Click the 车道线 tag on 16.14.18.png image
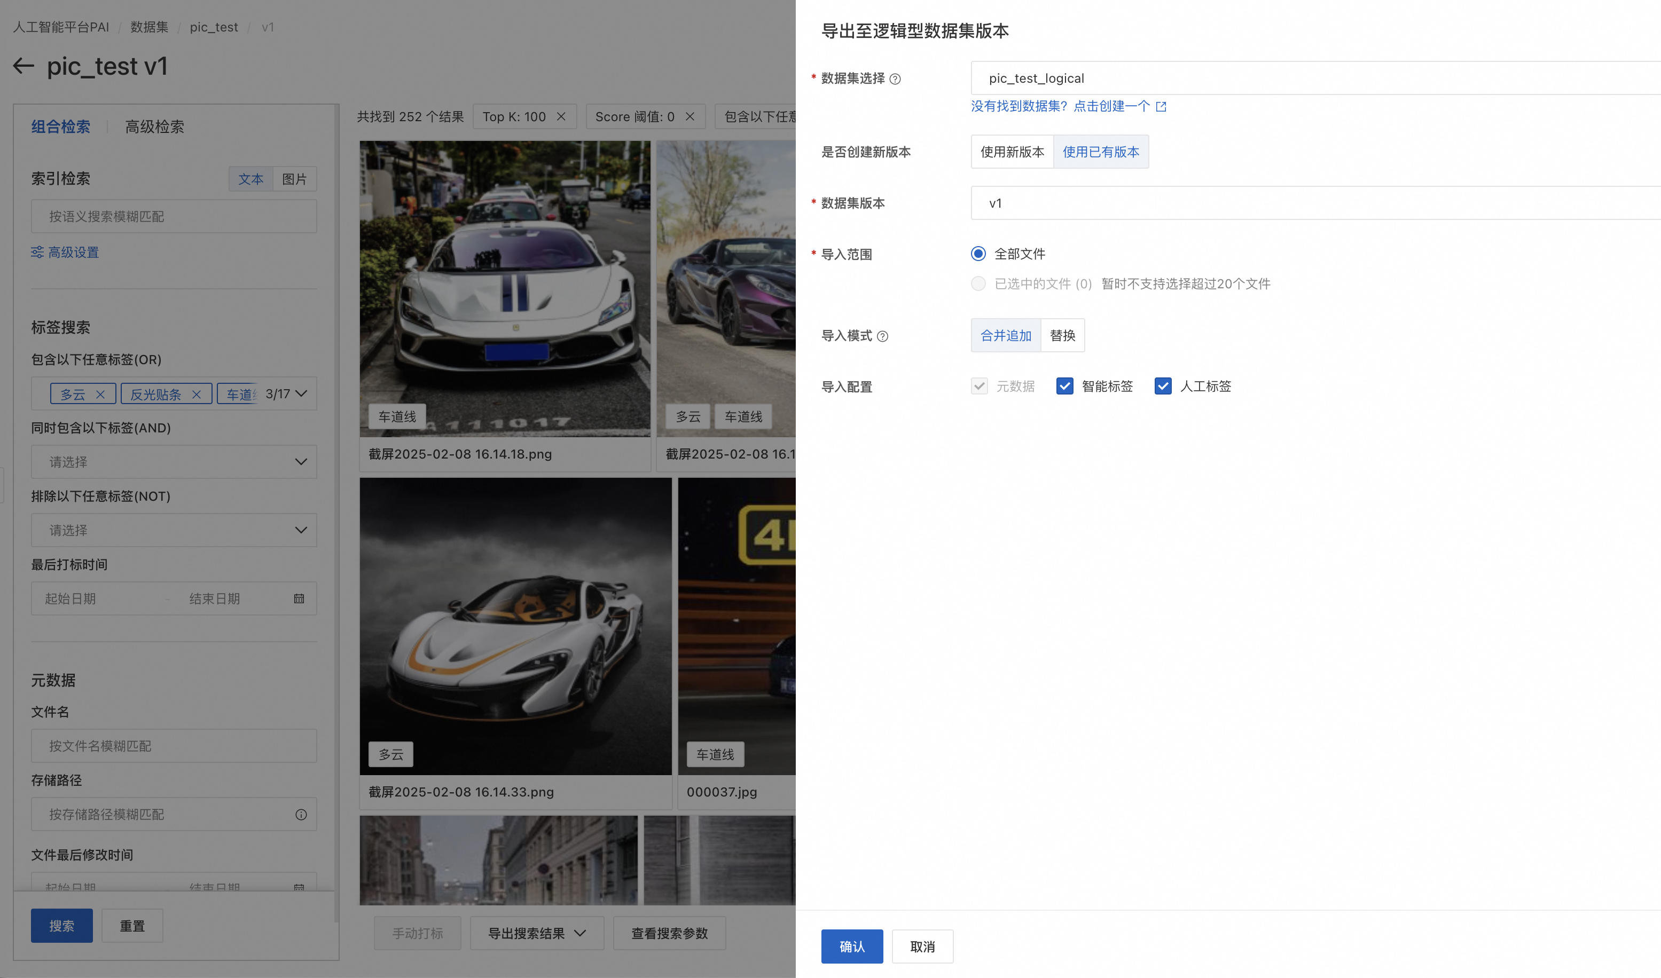The image size is (1661, 978). click(397, 416)
